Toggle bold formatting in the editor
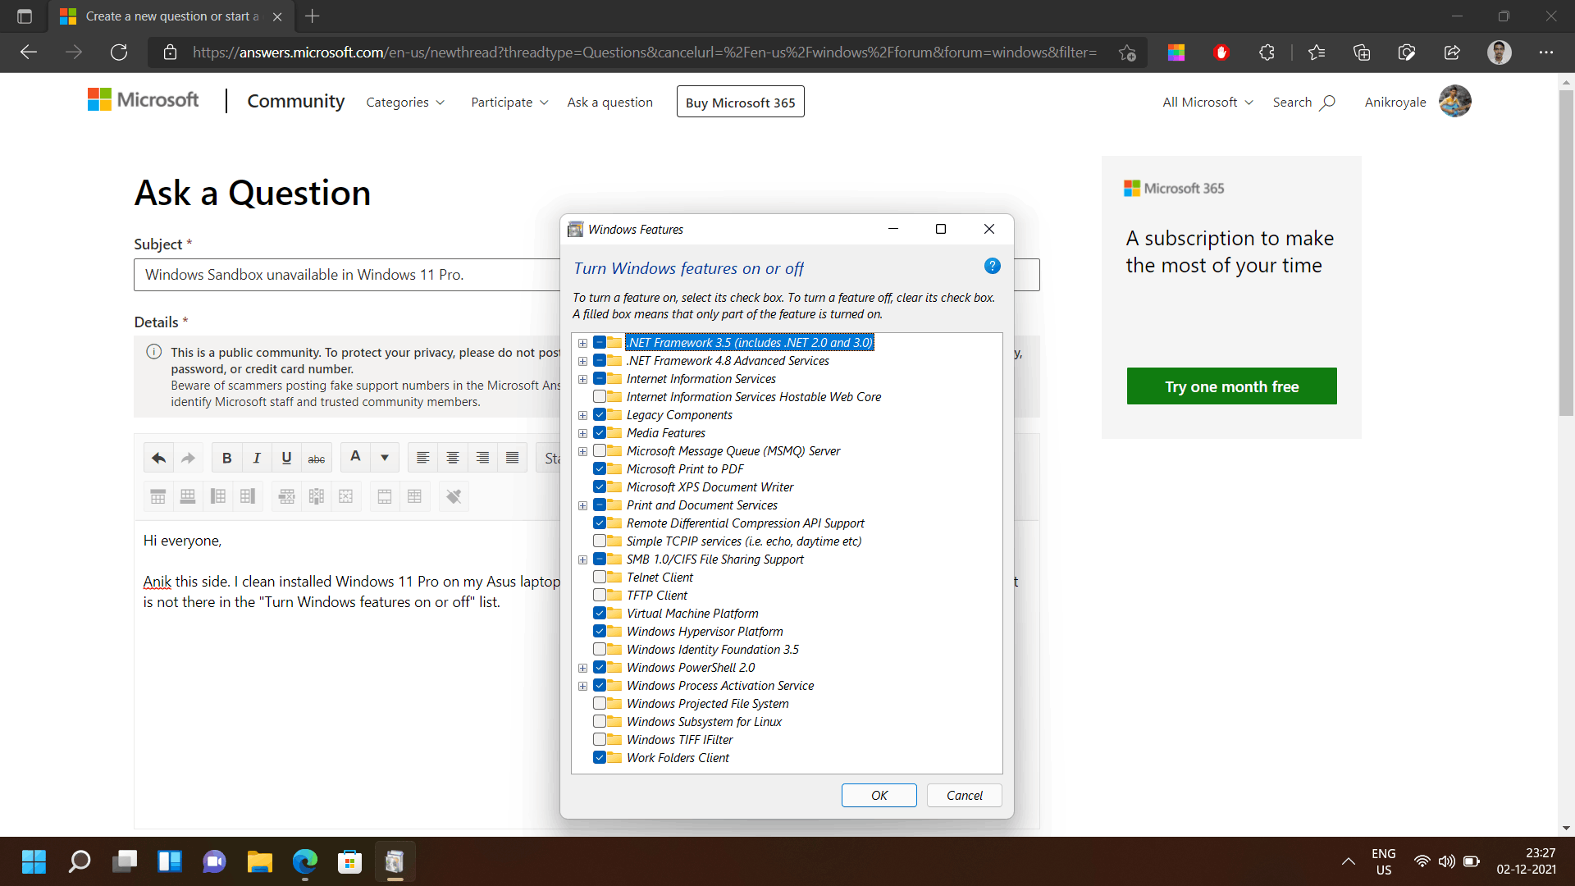The width and height of the screenshot is (1575, 886). tap(226, 458)
